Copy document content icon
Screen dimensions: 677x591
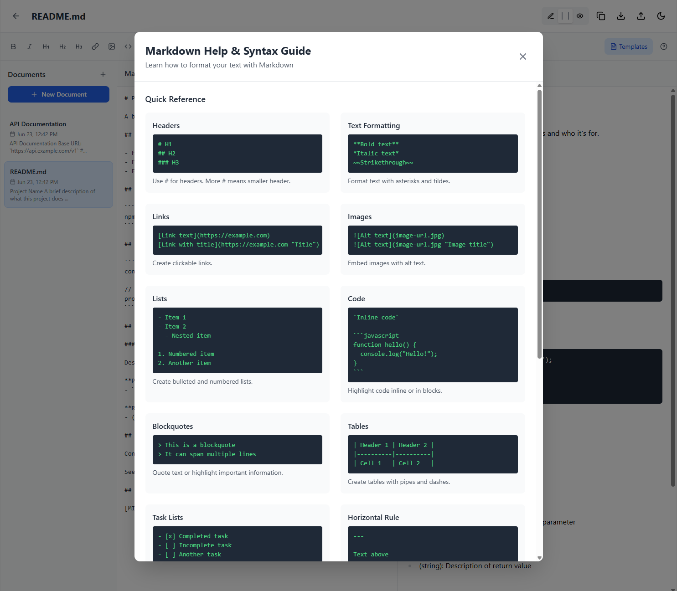(601, 16)
